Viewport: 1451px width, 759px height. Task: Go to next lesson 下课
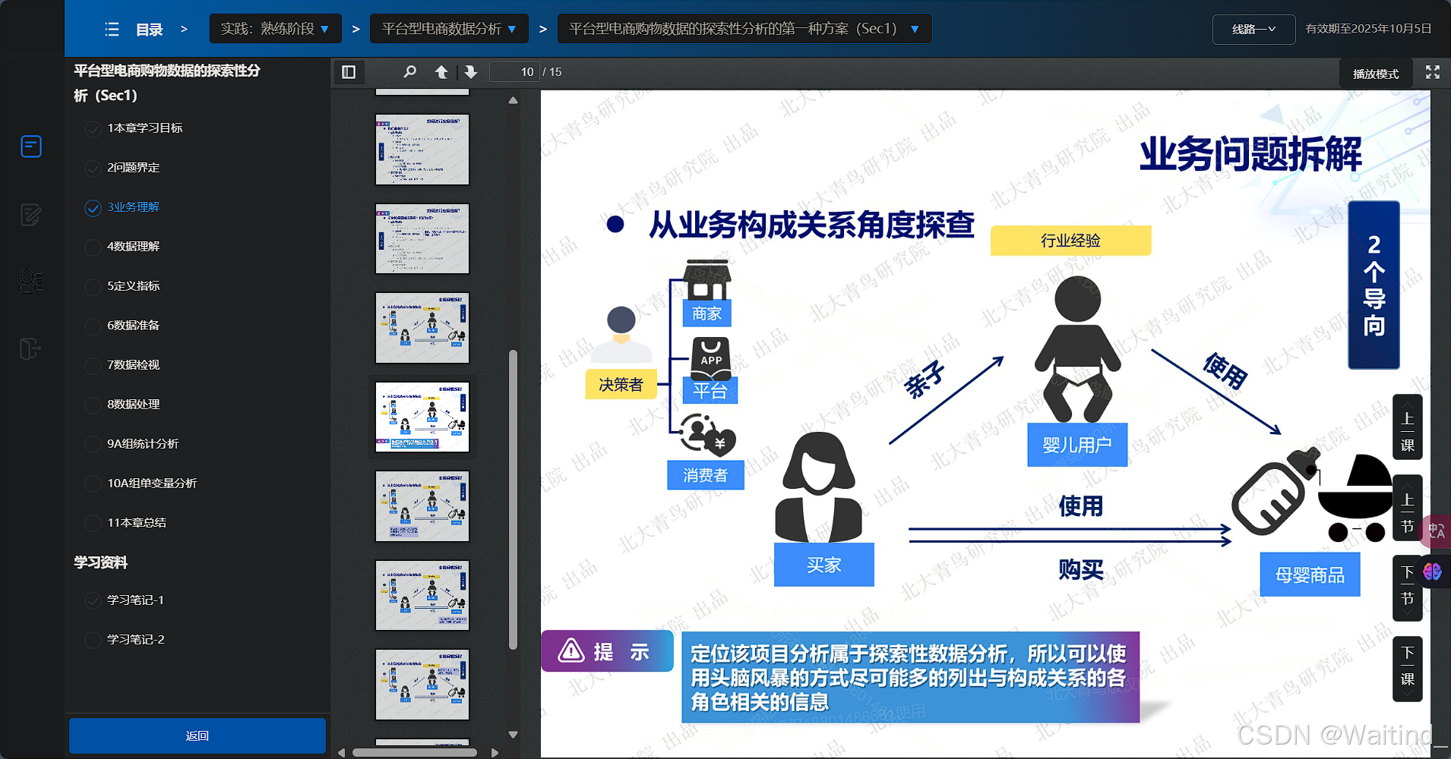(x=1407, y=669)
